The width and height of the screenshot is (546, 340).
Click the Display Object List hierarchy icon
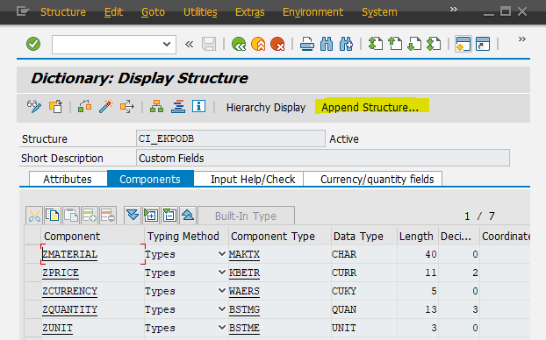pyautogui.click(x=157, y=106)
